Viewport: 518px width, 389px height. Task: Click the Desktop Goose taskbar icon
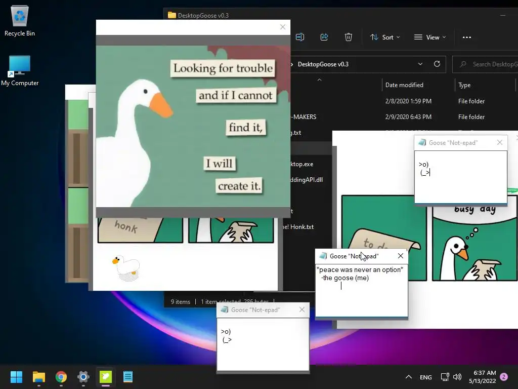coord(106,377)
